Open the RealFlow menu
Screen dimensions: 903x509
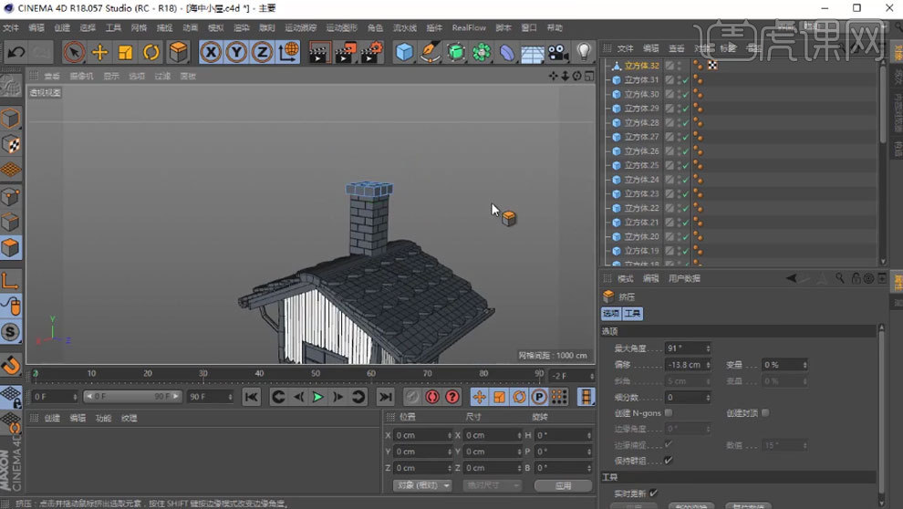[x=469, y=27]
